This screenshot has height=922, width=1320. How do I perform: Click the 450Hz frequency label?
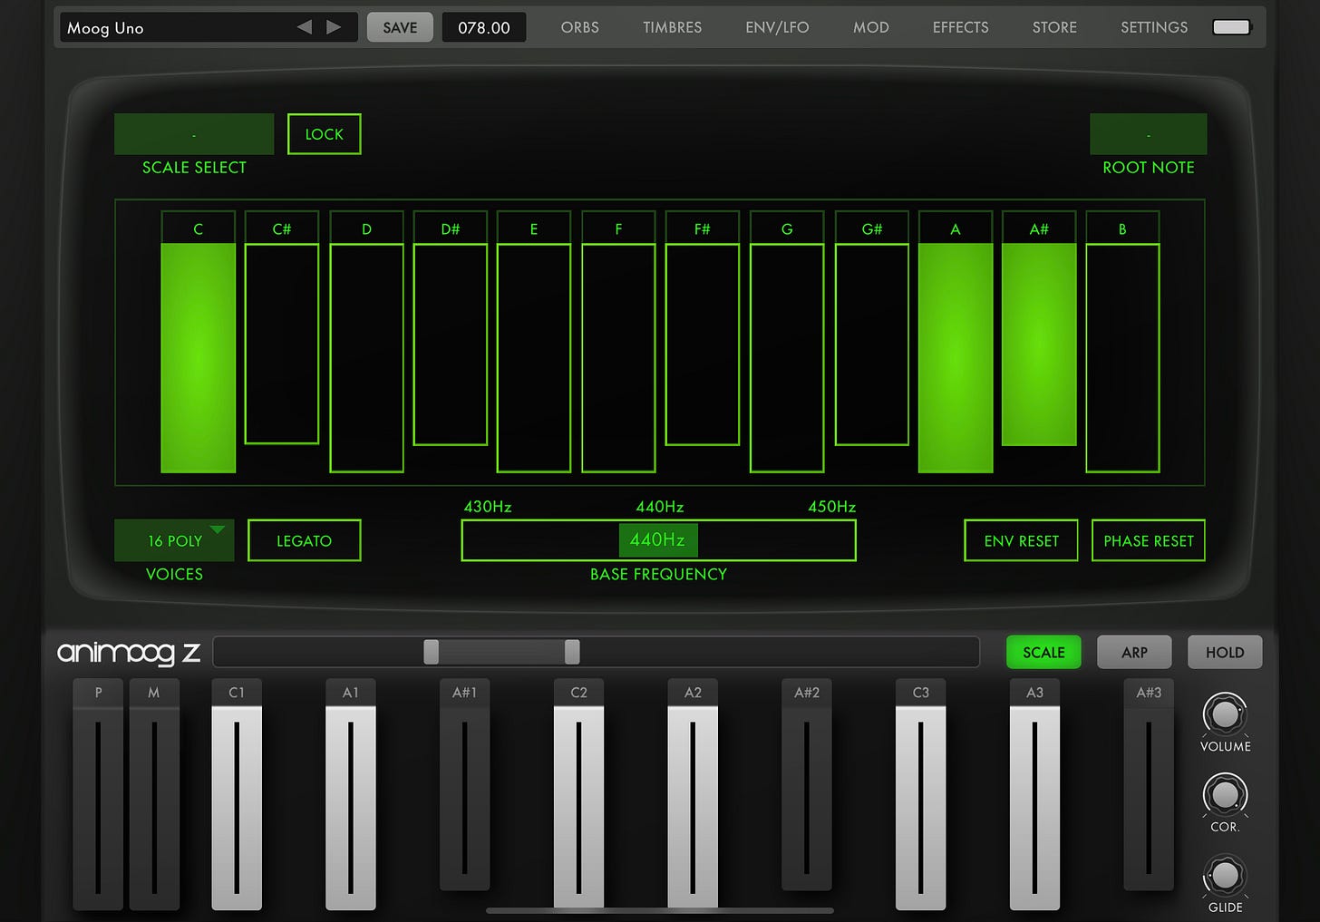832,507
